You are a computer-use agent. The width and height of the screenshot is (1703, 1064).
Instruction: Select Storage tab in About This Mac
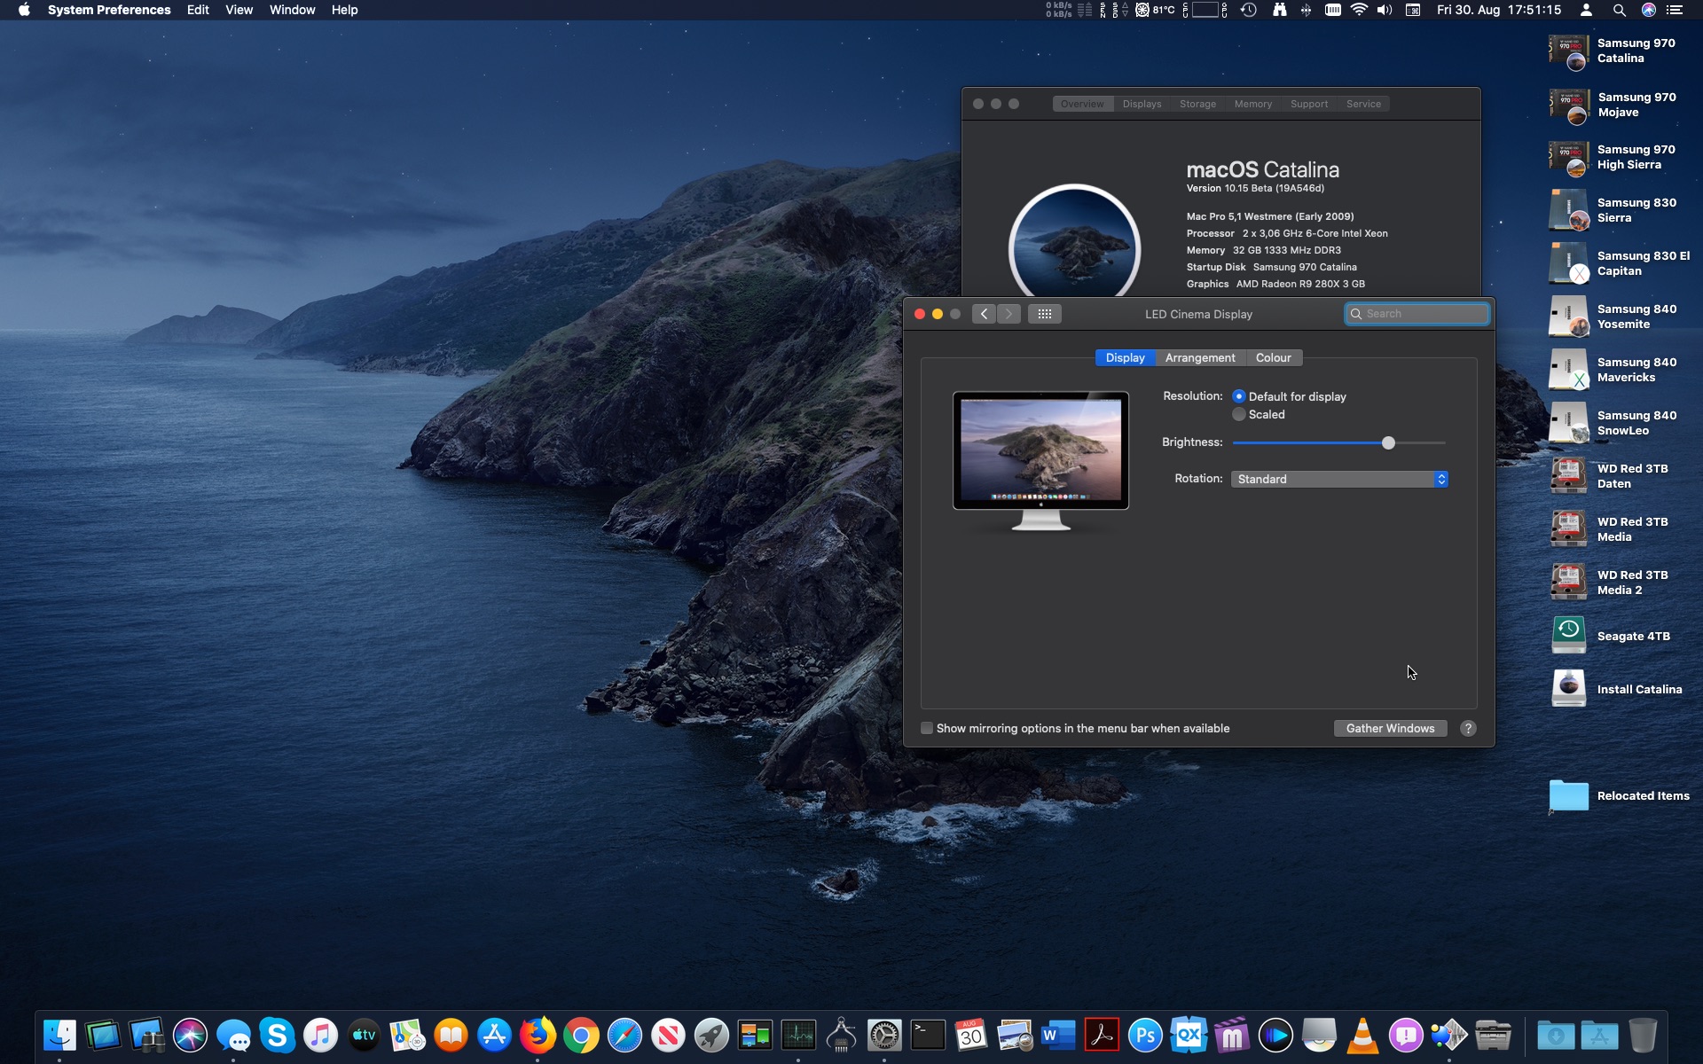tap(1197, 104)
